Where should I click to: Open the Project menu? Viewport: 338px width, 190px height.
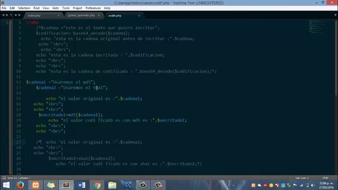pos(78,8)
